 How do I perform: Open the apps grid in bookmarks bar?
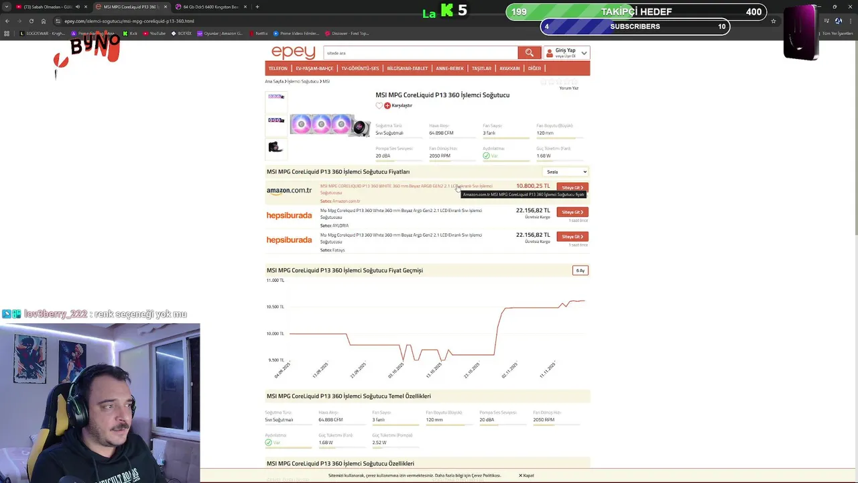click(x=7, y=33)
